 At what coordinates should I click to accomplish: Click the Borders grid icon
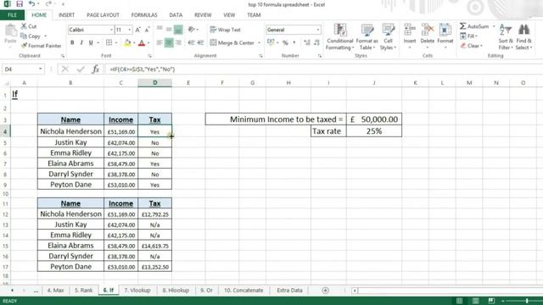109,42
